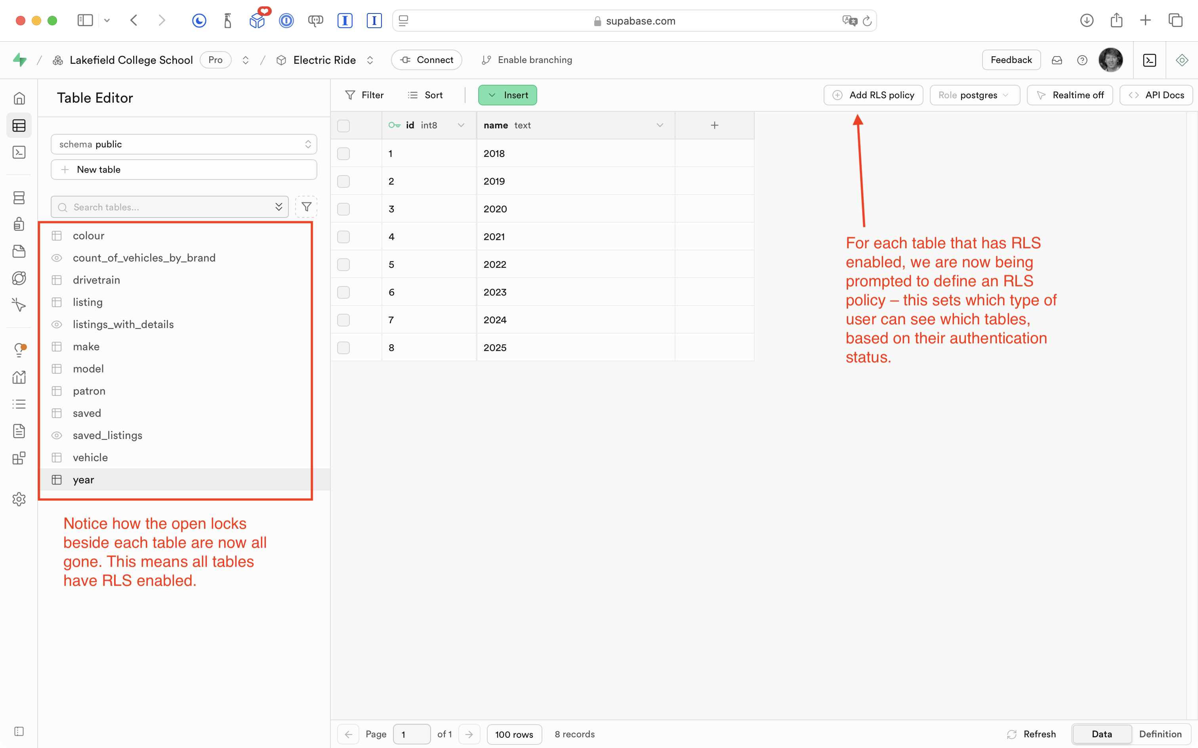Viewport: 1198px width, 748px height.
Task: Open Storage icon in sidebar
Action: coord(19,251)
